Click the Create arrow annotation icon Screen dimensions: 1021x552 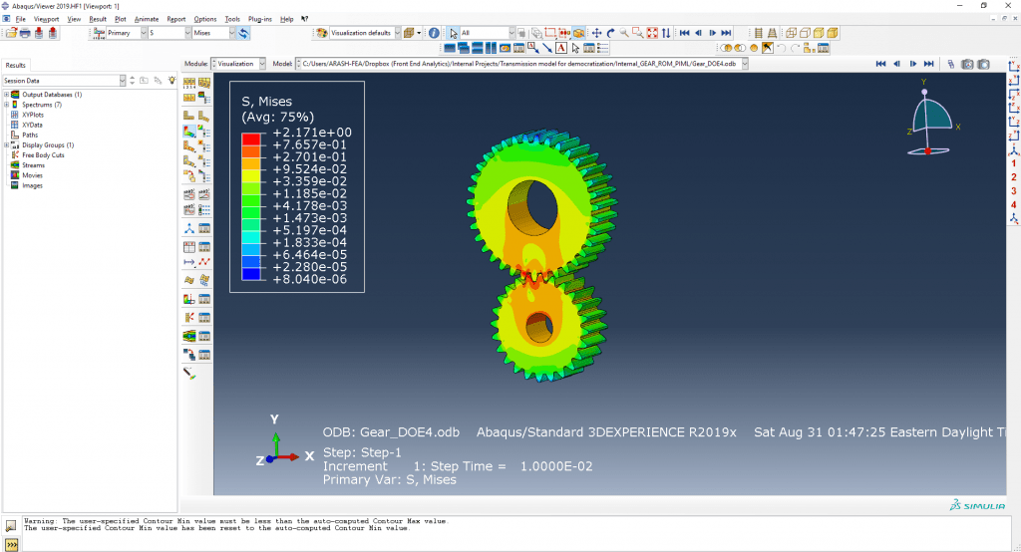[547, 48]
